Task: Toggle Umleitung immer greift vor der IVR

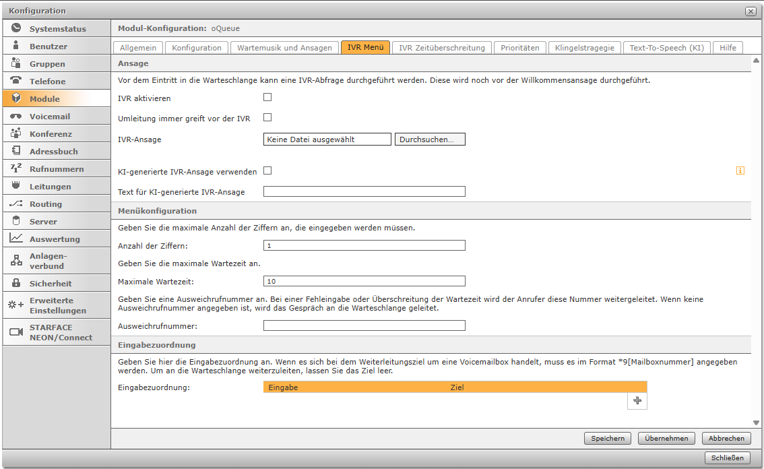Action: 267,117
